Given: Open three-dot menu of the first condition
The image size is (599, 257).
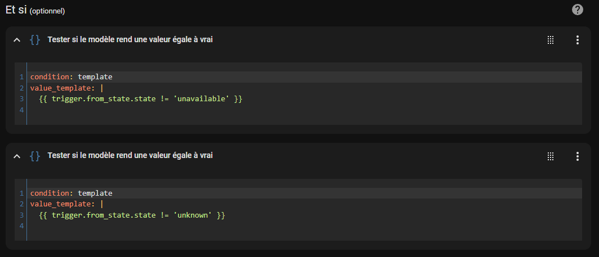Looking at the screenshot, I should (577, 40).
